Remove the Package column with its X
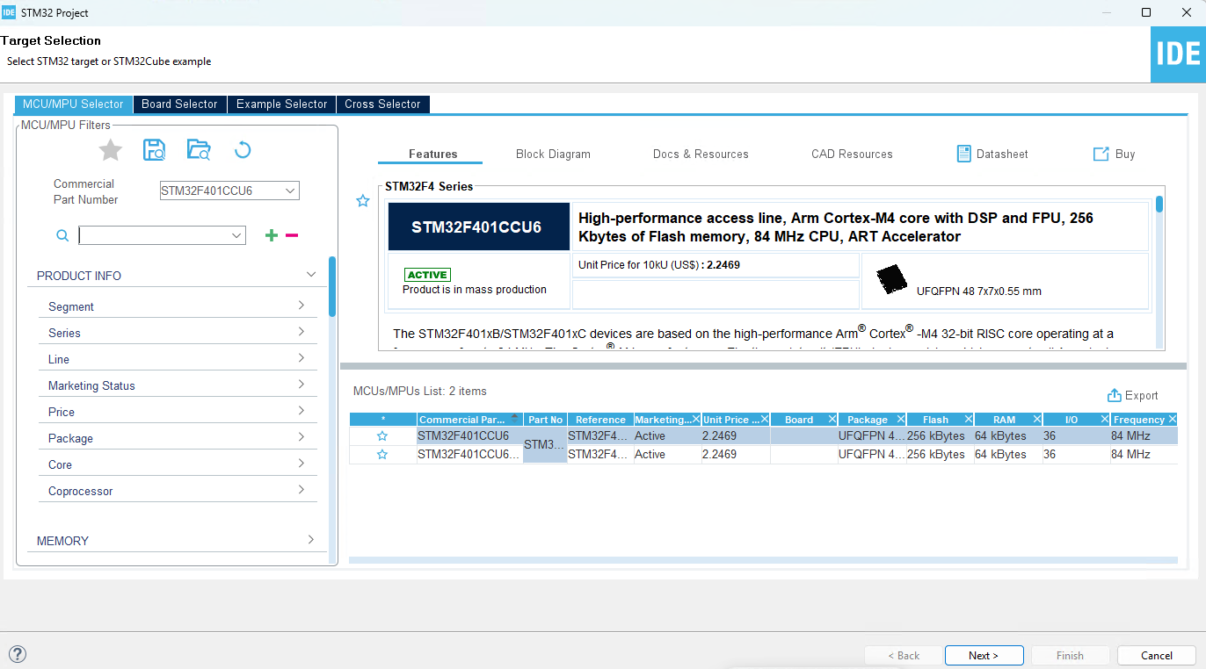Image resolution: width=1206 pixels, height=669 pixels. 900,420
